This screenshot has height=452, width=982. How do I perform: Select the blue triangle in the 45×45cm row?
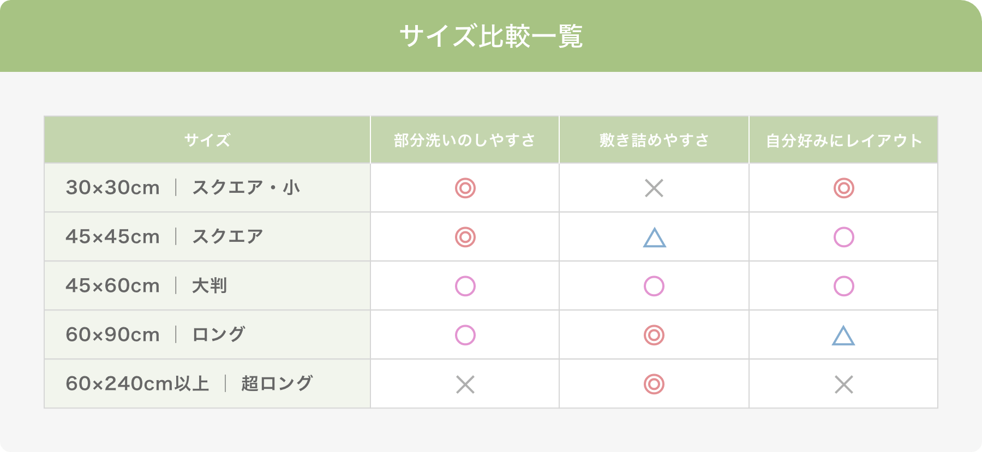pos(655,237)
